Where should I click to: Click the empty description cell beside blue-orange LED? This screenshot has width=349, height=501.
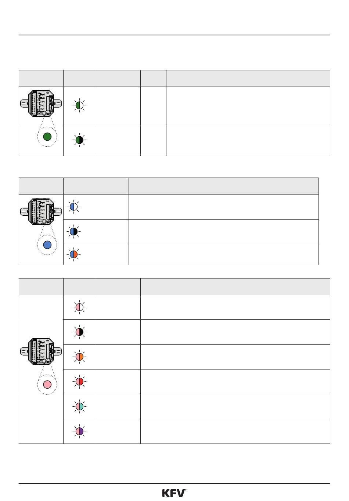[223, 254]
